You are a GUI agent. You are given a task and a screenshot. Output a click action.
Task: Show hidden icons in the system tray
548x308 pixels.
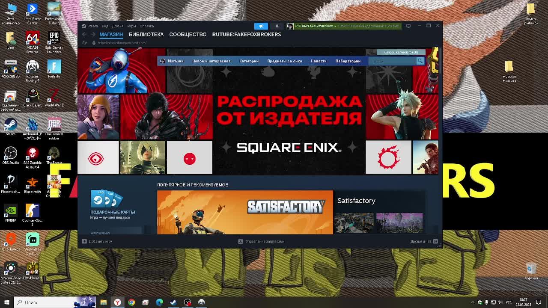click(473, 302)
